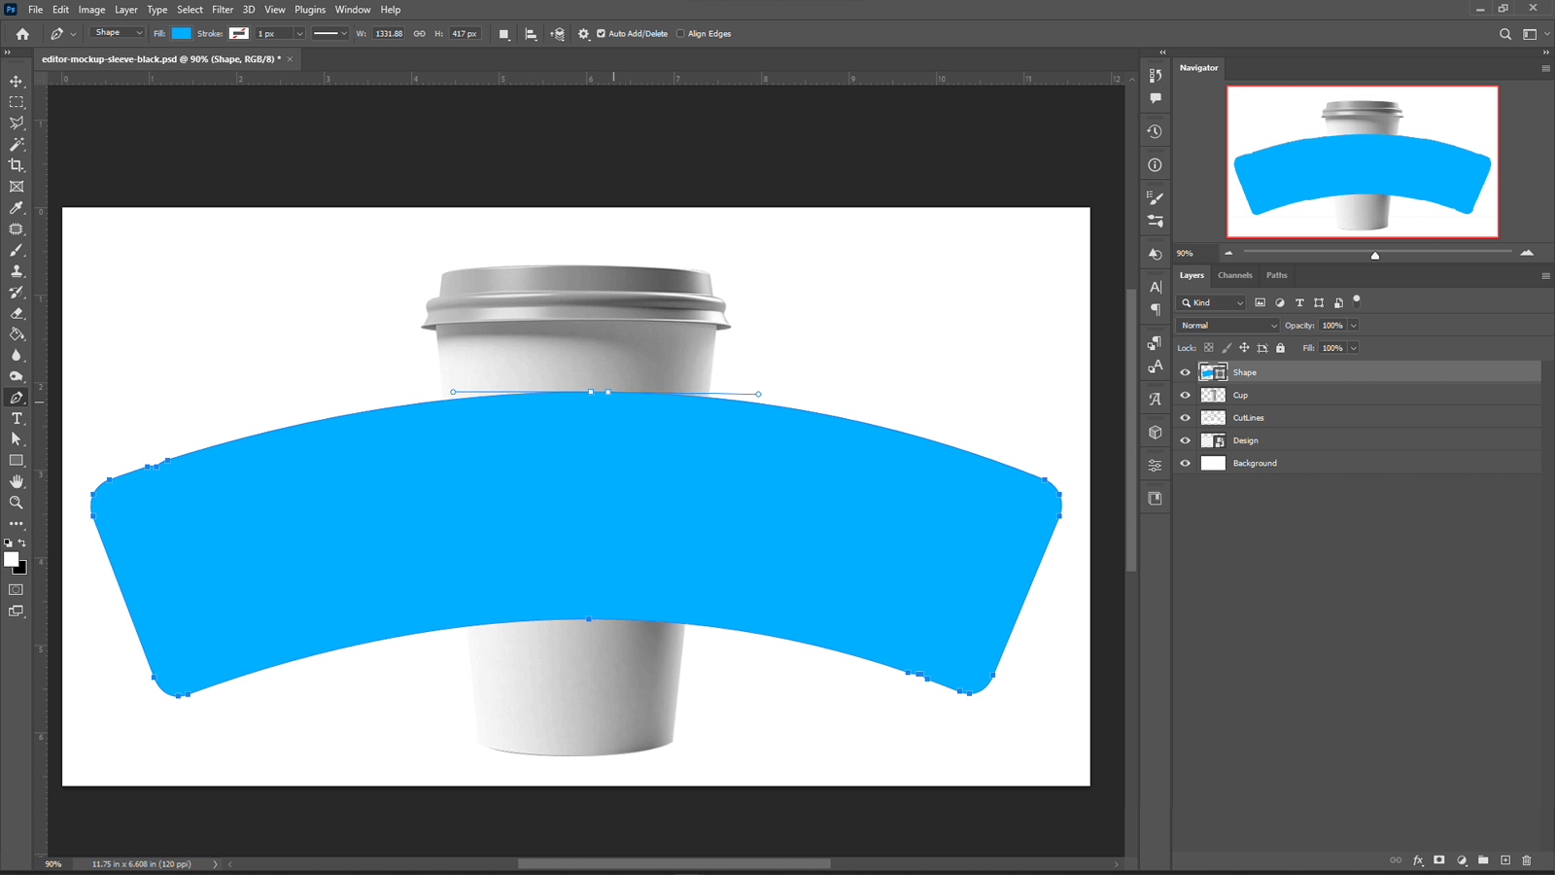Open the blending mode dropdown set to Normal
This screenshot has height=875, width=1555.
click(1227, 325)
